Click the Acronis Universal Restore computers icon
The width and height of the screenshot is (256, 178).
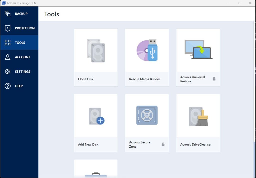(x=198, y=50)
